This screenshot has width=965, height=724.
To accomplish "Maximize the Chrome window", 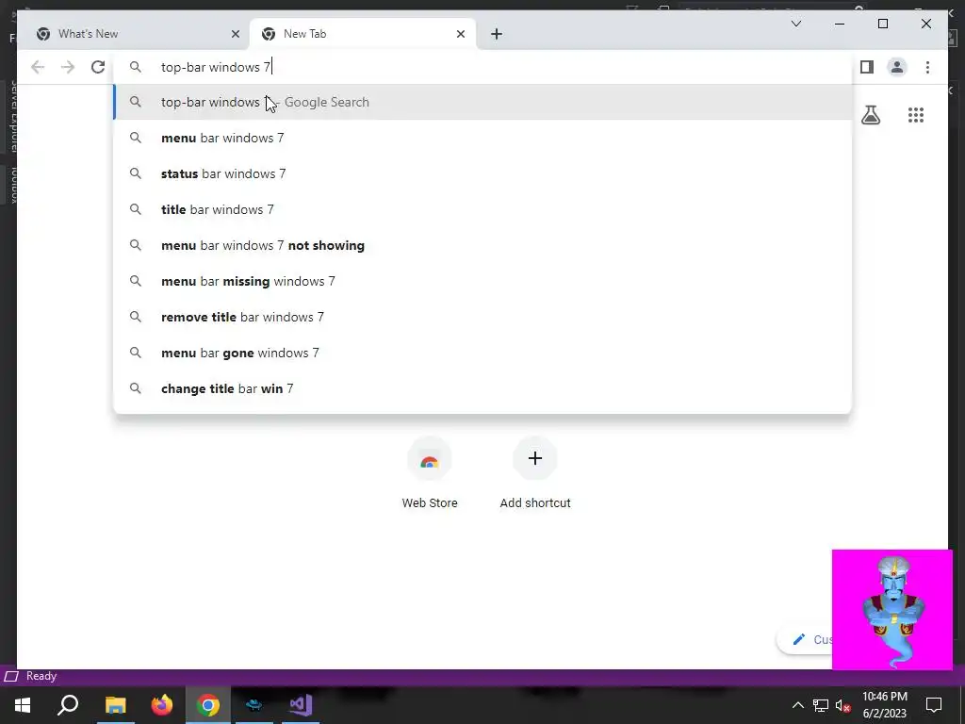I will coord(882,24).
